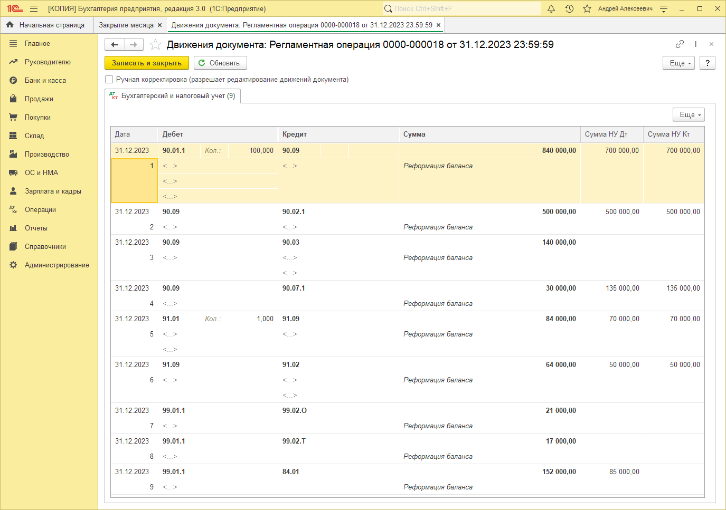Focus the search field Поиск Ctrl+Shift+F
Screen dimensions: 726x510
pos(462,8)
